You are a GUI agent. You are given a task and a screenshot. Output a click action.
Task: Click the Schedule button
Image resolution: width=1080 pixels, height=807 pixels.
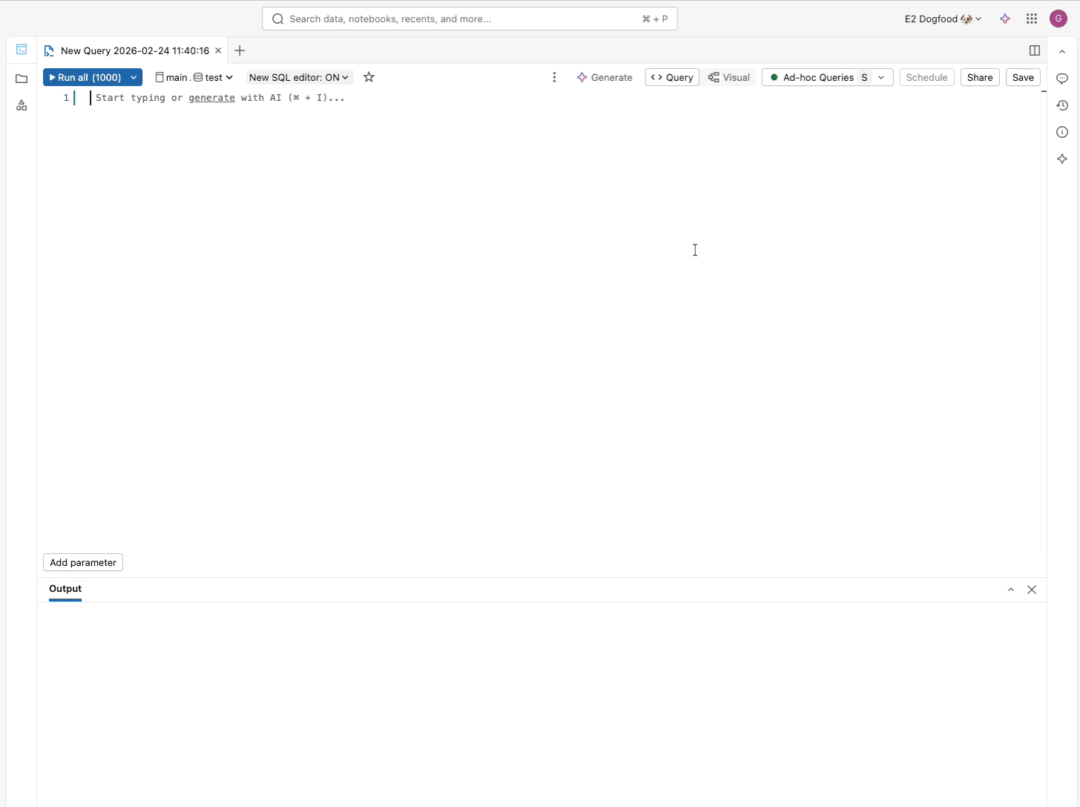click(926, 77)
